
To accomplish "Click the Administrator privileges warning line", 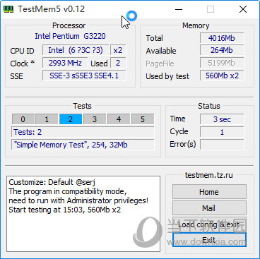I will tap(78, 200).
